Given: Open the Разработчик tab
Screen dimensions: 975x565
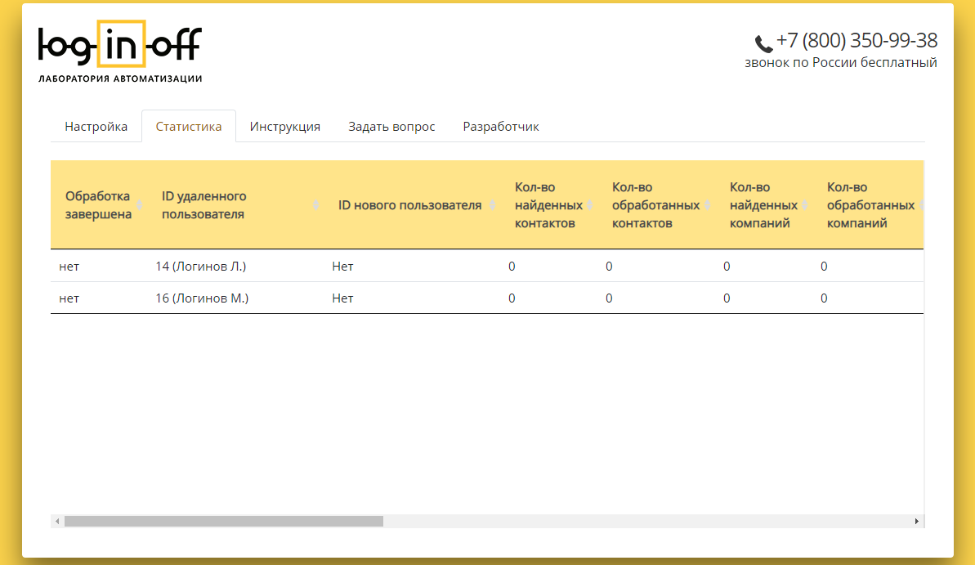Looking at the screenshot, I should coord(500,127).
